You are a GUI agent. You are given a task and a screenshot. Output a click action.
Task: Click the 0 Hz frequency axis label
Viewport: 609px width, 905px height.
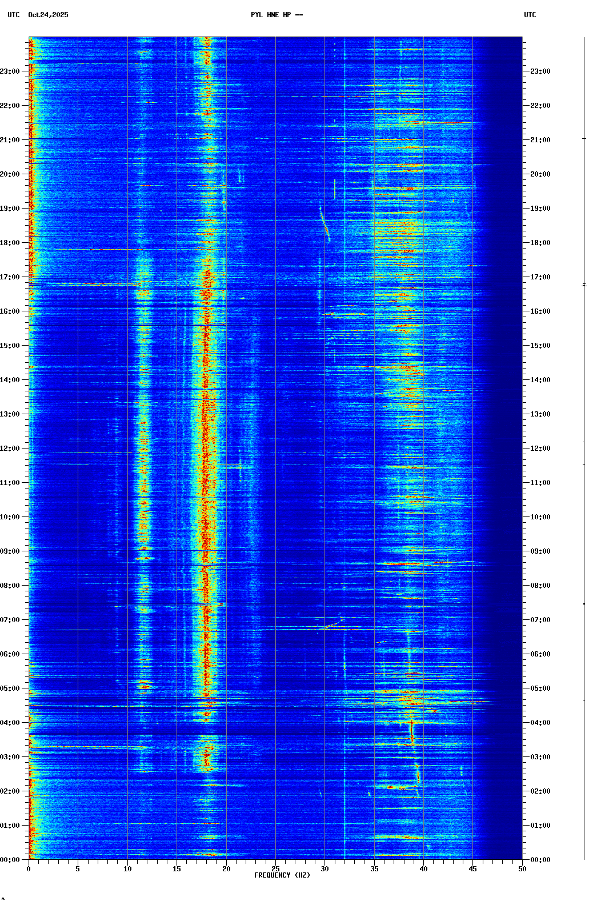click(x=29, y=869)
